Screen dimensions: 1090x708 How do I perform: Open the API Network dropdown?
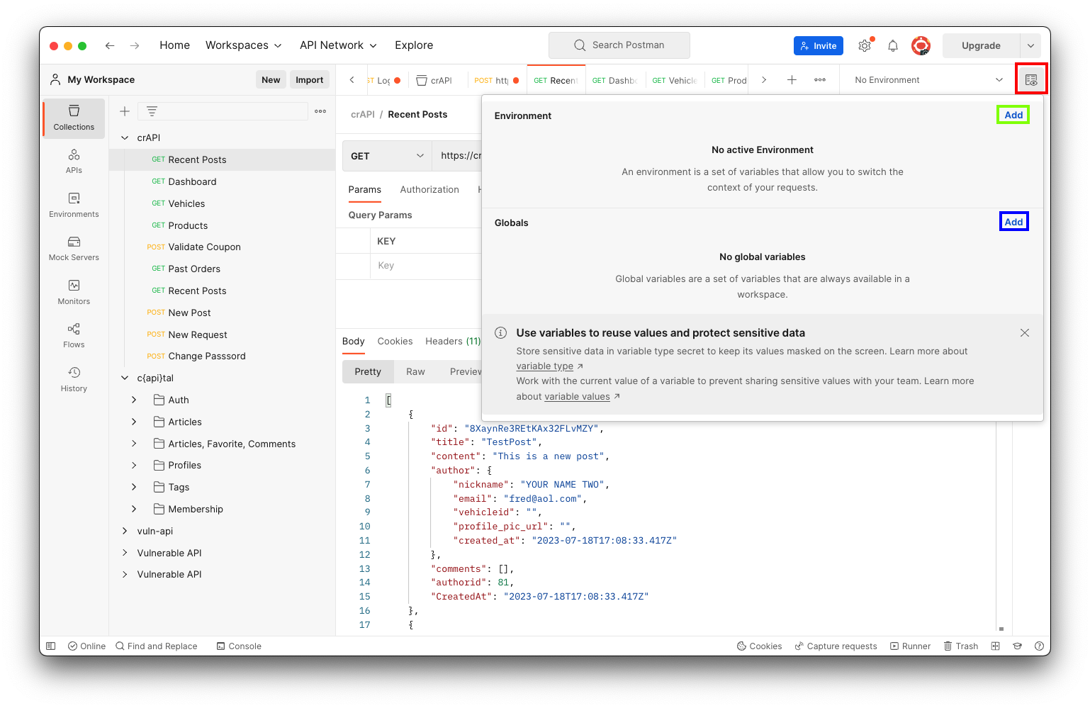pyautogui.click(x=338, y=45)
